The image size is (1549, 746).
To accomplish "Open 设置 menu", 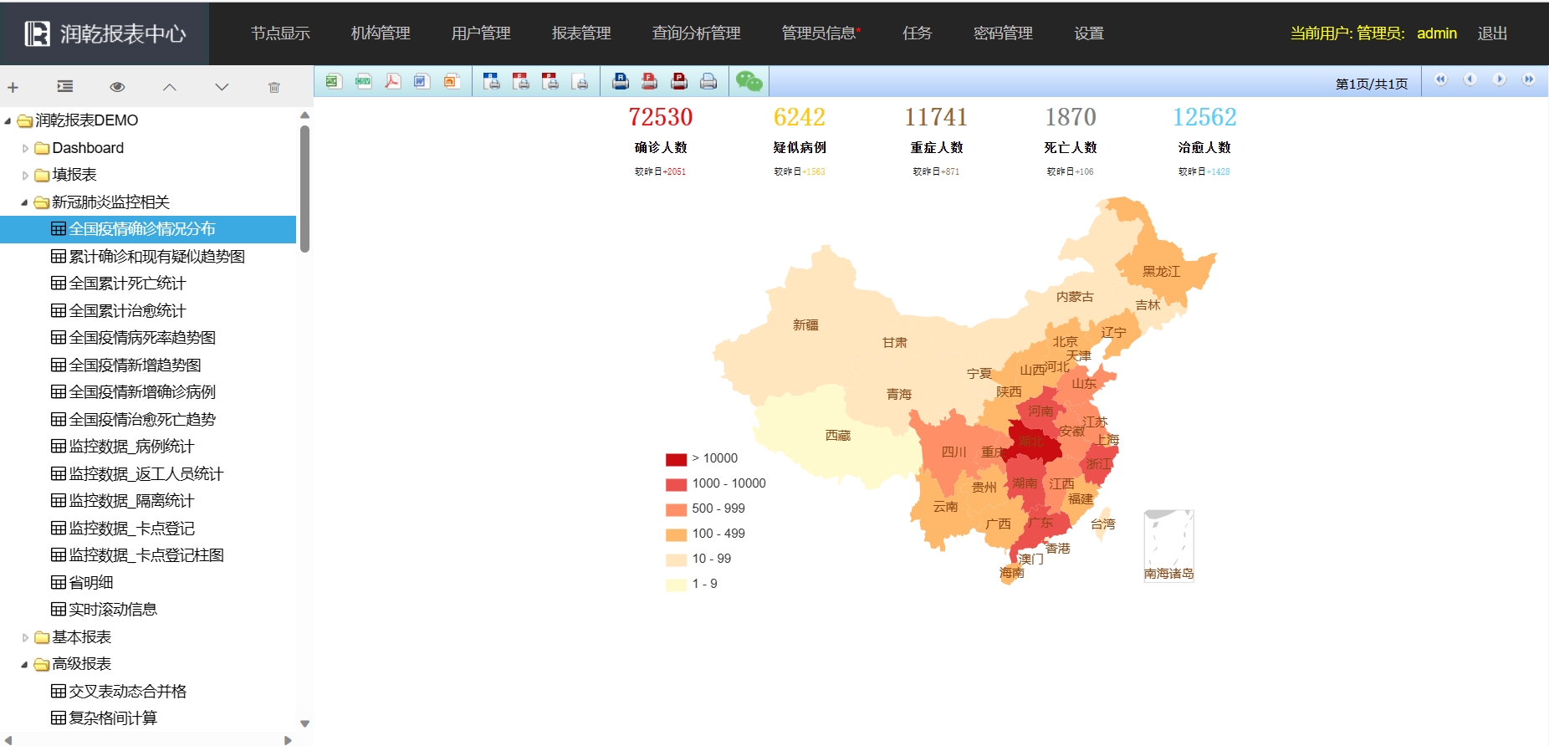I will (1089, 33).
